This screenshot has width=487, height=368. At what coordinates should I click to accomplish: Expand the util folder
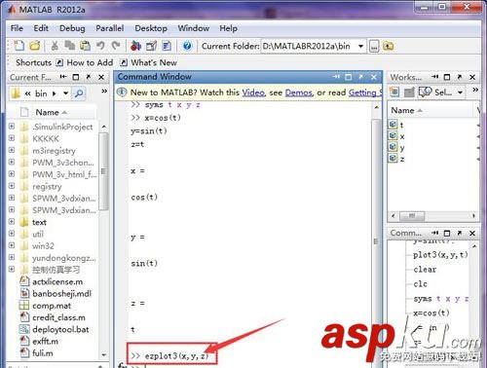coord(12,234)
